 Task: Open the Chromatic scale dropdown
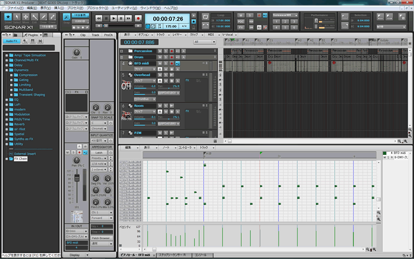click(x=99, y=128)
